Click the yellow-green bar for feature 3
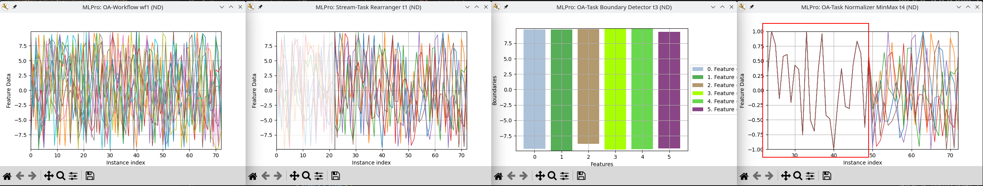 [x=615, y=89]
